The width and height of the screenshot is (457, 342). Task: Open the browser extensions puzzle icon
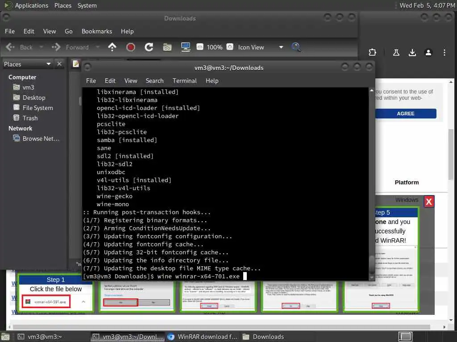tap(372, 53)
